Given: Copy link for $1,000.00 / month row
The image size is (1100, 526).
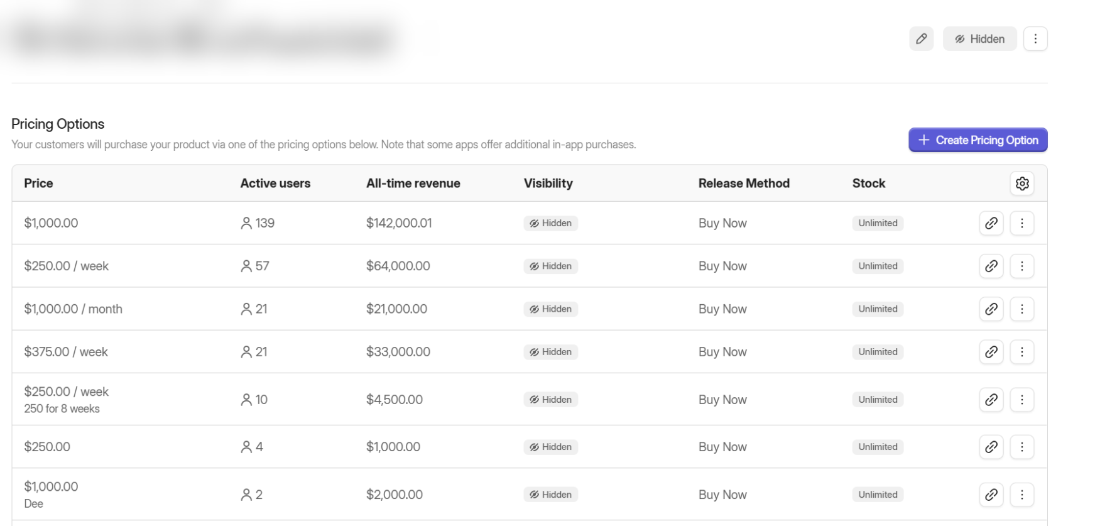Looking at the screenshot, I should click(991, 309).
